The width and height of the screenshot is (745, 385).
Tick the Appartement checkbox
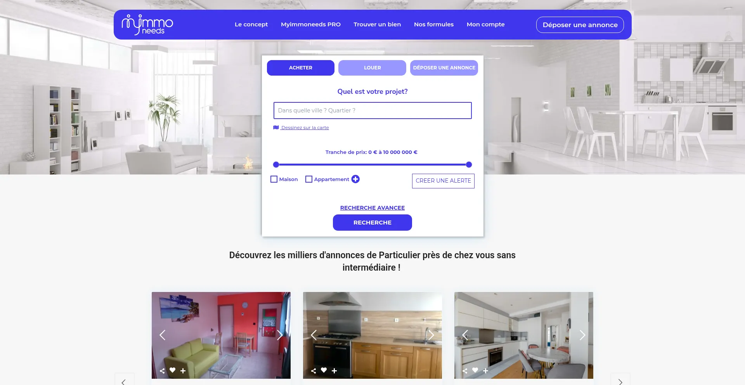pos(309,179)
